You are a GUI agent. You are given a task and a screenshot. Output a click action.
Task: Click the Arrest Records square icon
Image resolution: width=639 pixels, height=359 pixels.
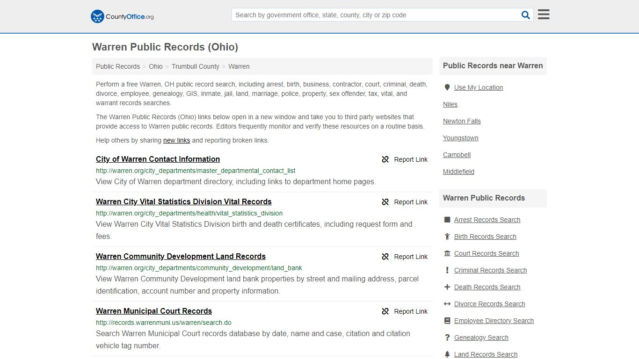click(x=447, y=220)
